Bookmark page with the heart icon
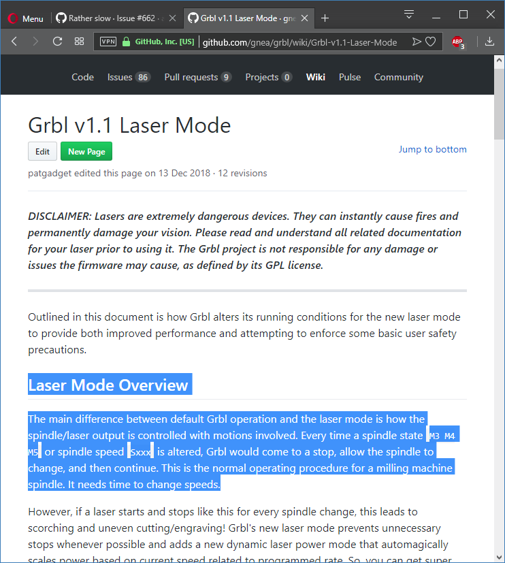 pos(430,42)
